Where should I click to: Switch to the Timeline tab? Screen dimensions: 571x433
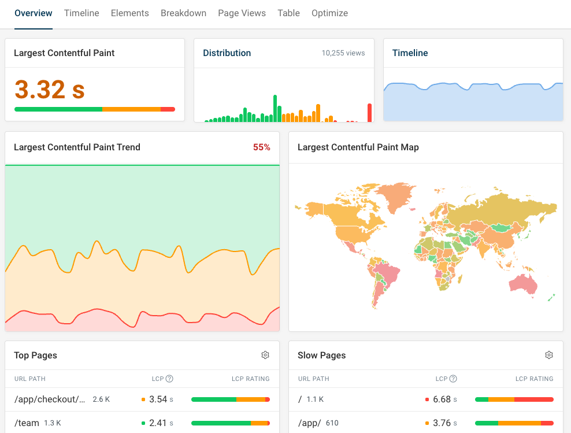(81, 13)
